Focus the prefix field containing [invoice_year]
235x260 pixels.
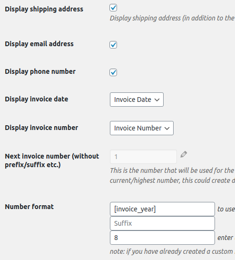click(162, 209)
